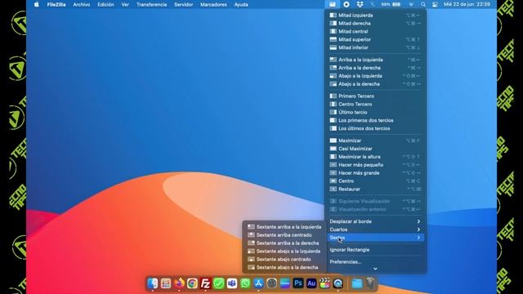Viewport: 523px width, 294px height.
Task: Open Spotlight search magnifier
Action: [423, 4]
